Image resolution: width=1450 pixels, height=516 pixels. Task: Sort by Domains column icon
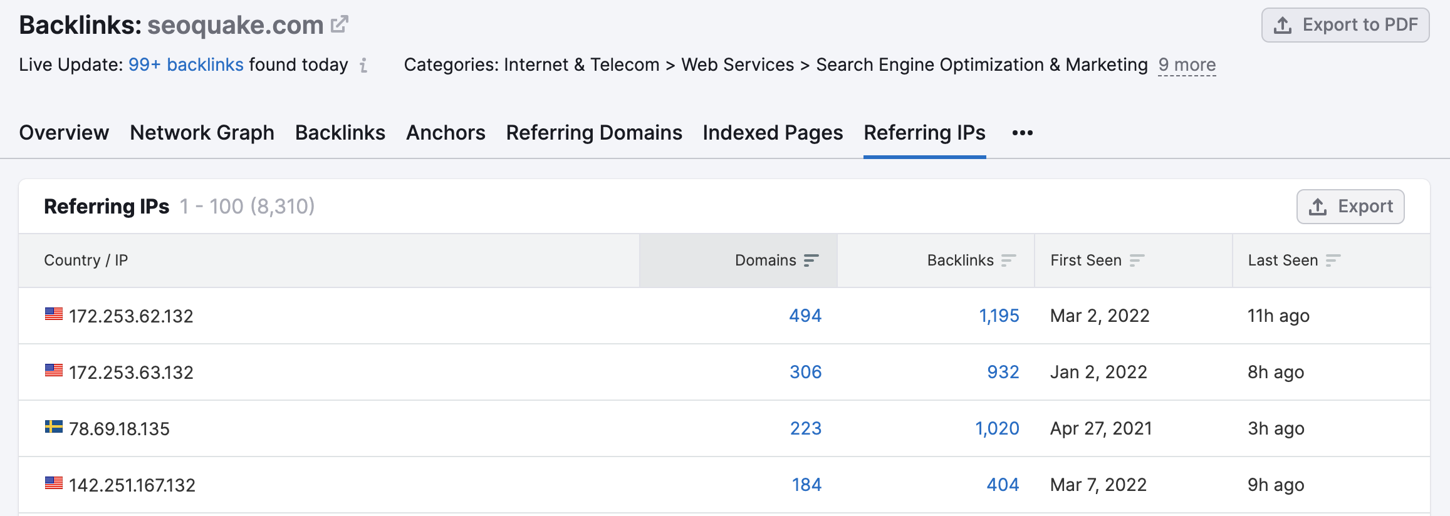pyautogui.click(x=811, y=261)
